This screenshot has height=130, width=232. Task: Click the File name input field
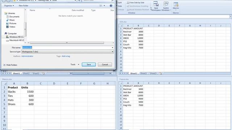[67, 47]
